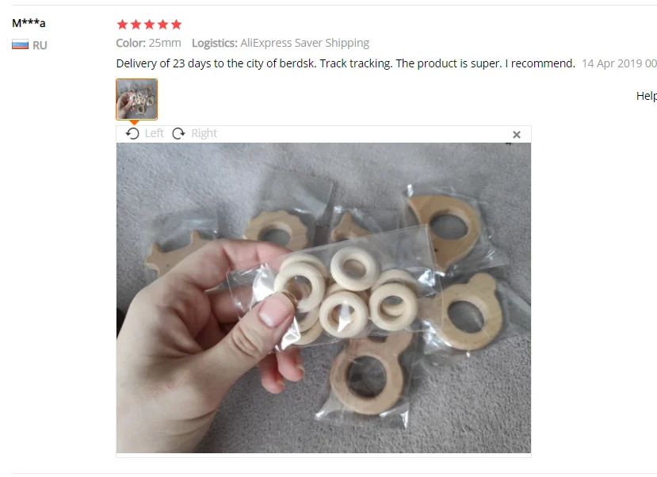Click the fifth red rating star

[x=177, y=25]
